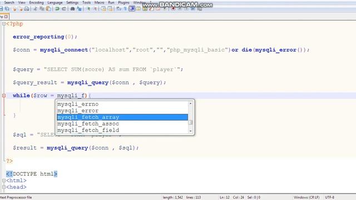356x200 pixels.
Task: Click the mysqli_connect function name
Action: 64,50
